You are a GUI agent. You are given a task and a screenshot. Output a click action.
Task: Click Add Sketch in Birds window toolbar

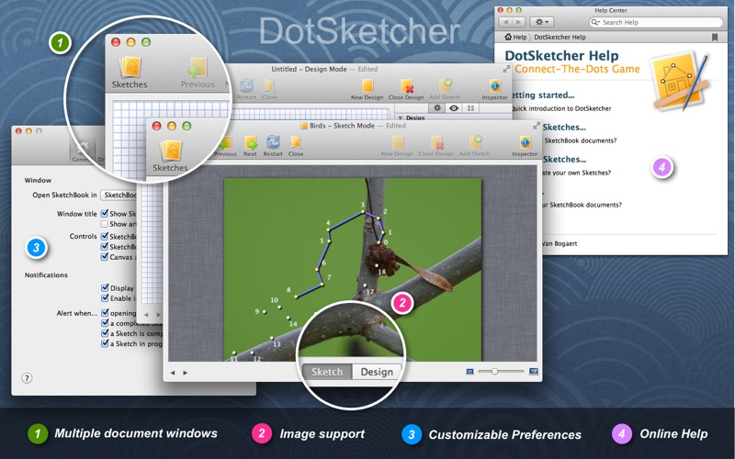[x=474, y=146]
